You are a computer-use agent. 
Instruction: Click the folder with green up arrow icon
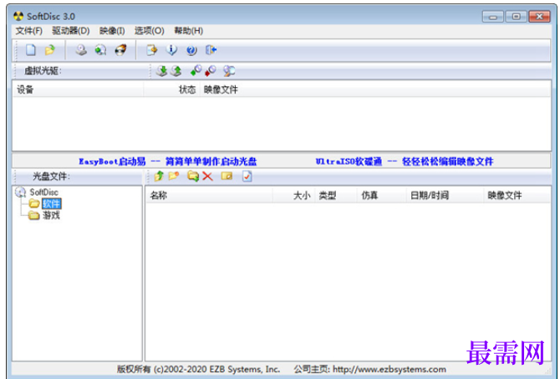click(159, 176)
